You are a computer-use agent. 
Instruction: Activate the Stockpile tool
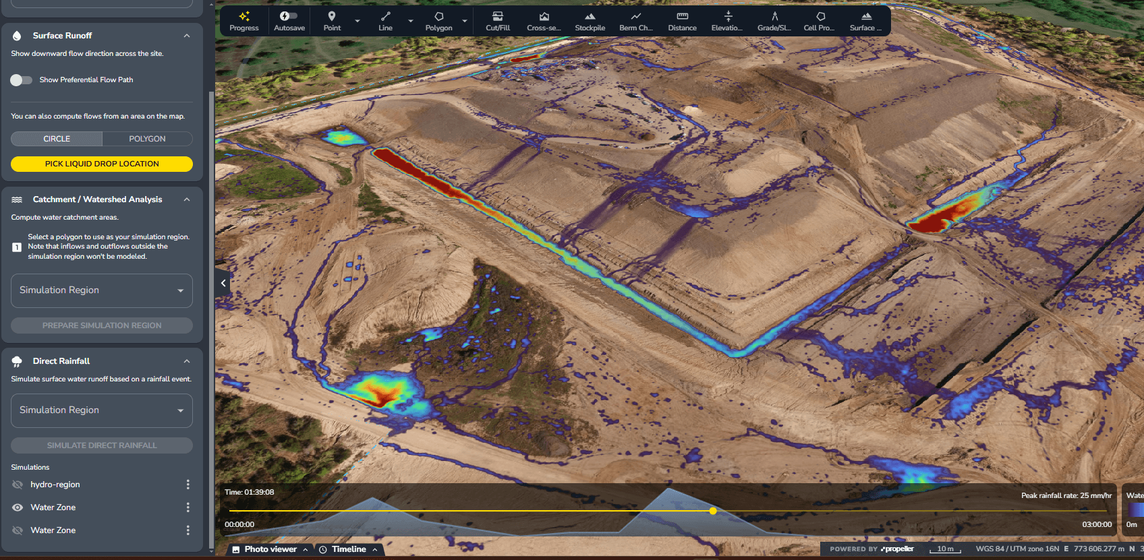pyautogui.click(x=590, y=21)
